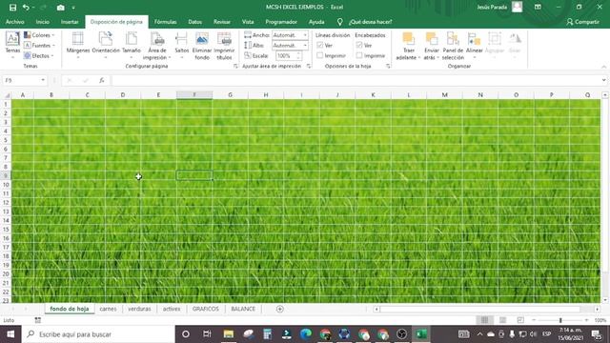Image resolution: width=610 pixels, height=343 pixels.
Task: Open the Name Box dropdown arrow
Action: tap(43, 80)
